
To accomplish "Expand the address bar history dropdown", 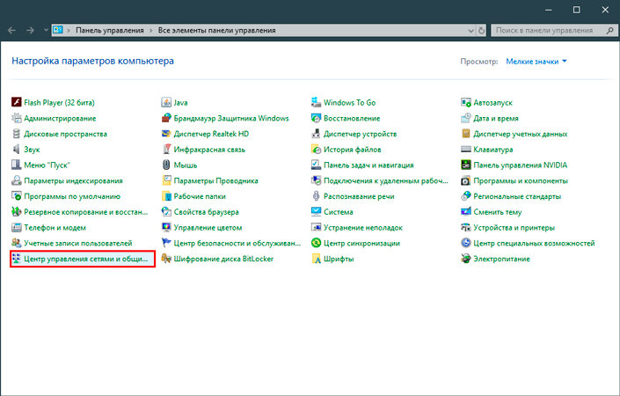I will [470, 31].
